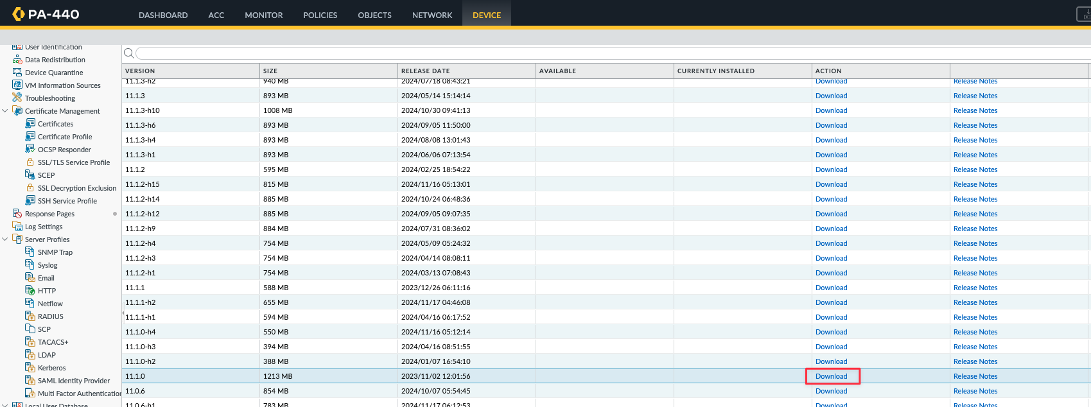This screenshot has width=1091, height=407.
Task: View Release Notes for 11.1.3-h6
Action: point(975,125)
